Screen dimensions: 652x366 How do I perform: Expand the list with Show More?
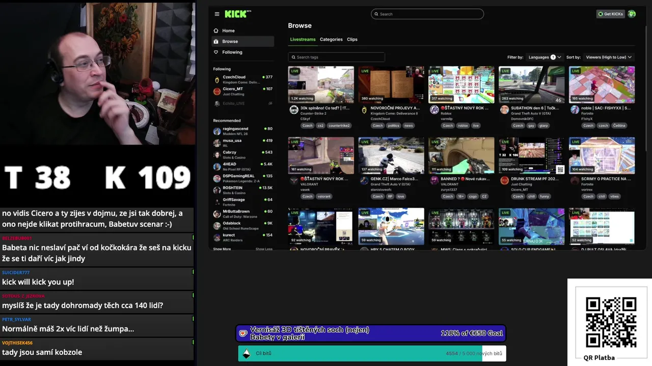tap(222, 249)
